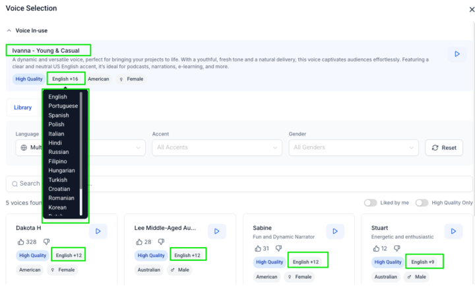475x290 pixels.
Task: Play Sabine voice sample
Action: (335, 231)
